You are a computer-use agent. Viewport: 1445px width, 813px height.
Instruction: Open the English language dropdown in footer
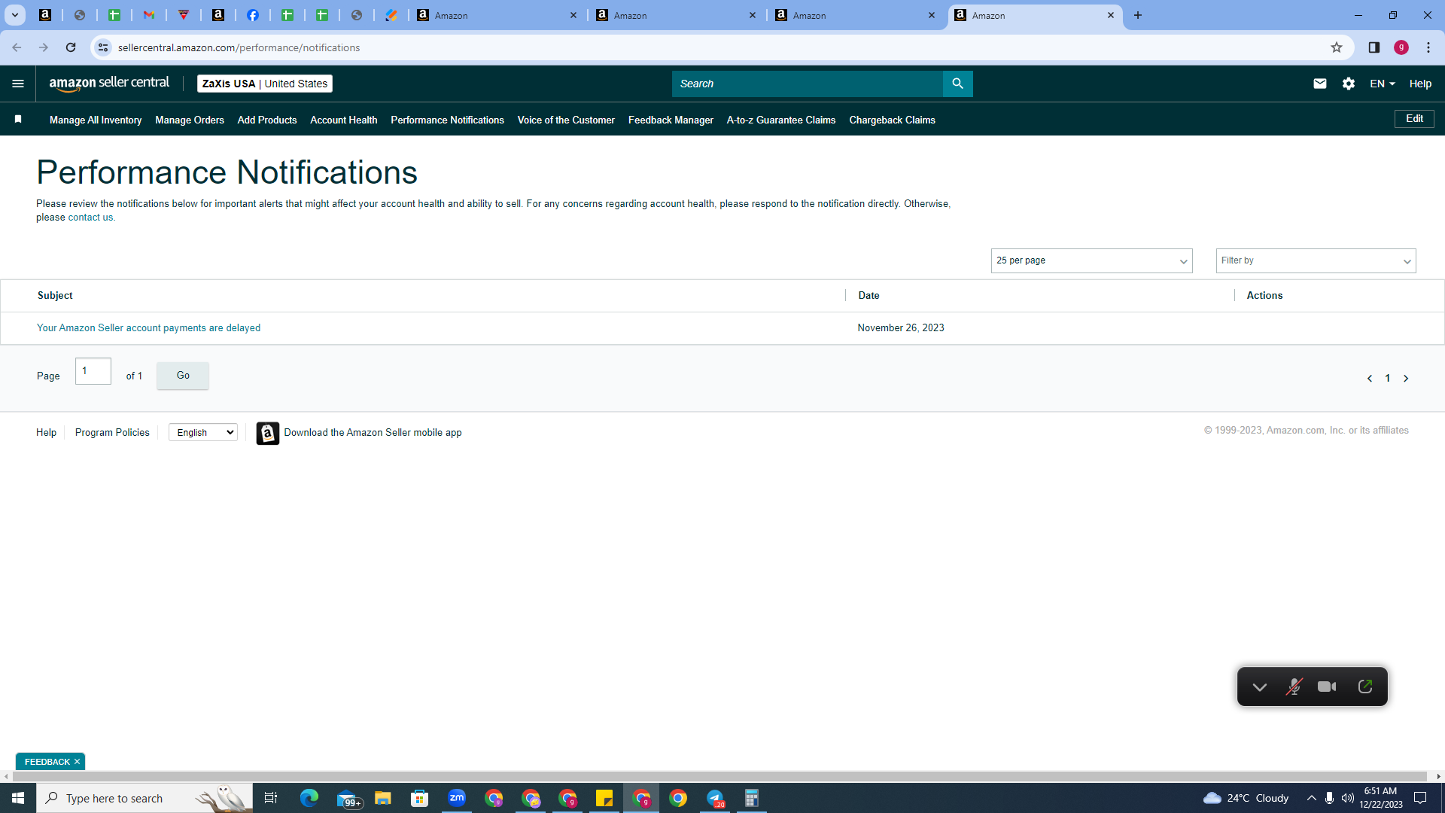[x=203, y=432]
